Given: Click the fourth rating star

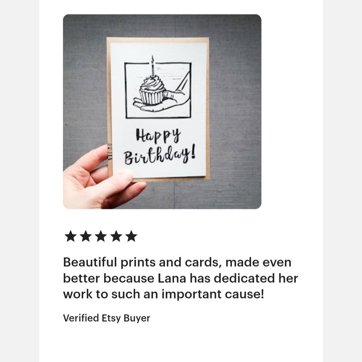Looking at the screenshot, I should point(116,236).
